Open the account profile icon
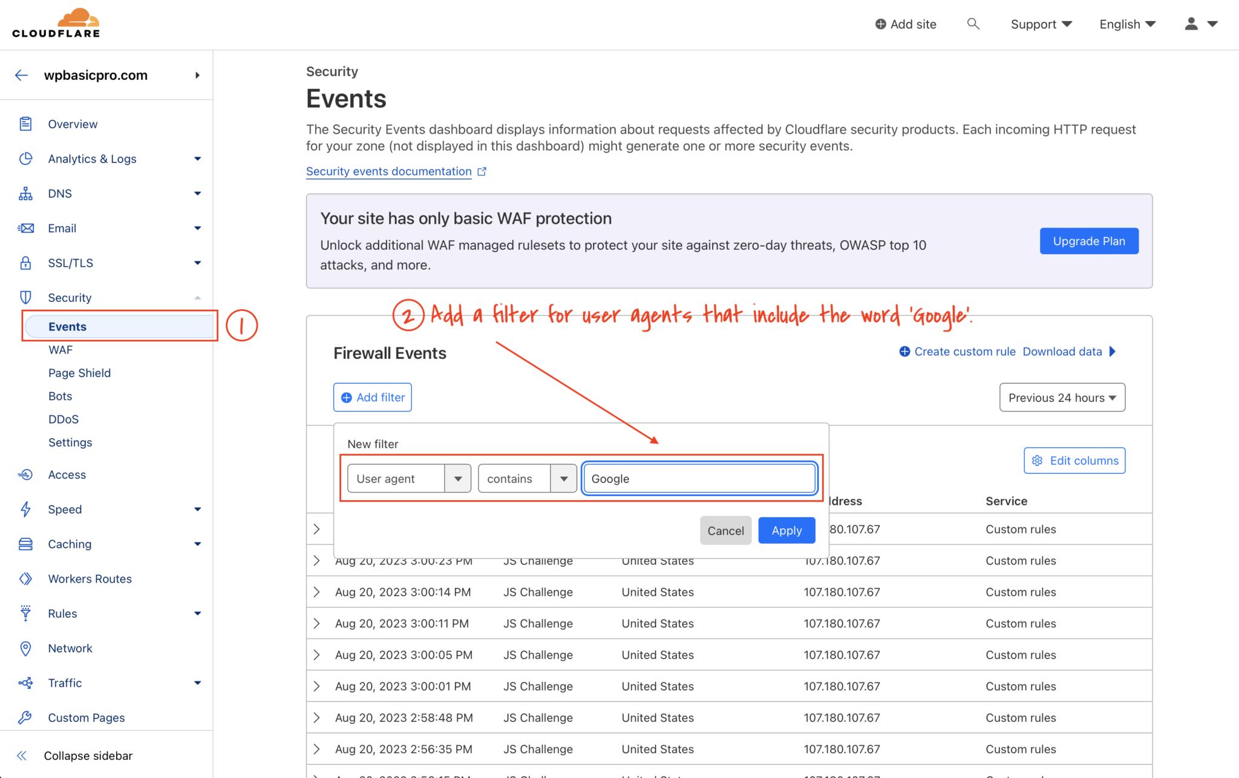This screenshot has height=778, width=1239. click(1190, 24)
